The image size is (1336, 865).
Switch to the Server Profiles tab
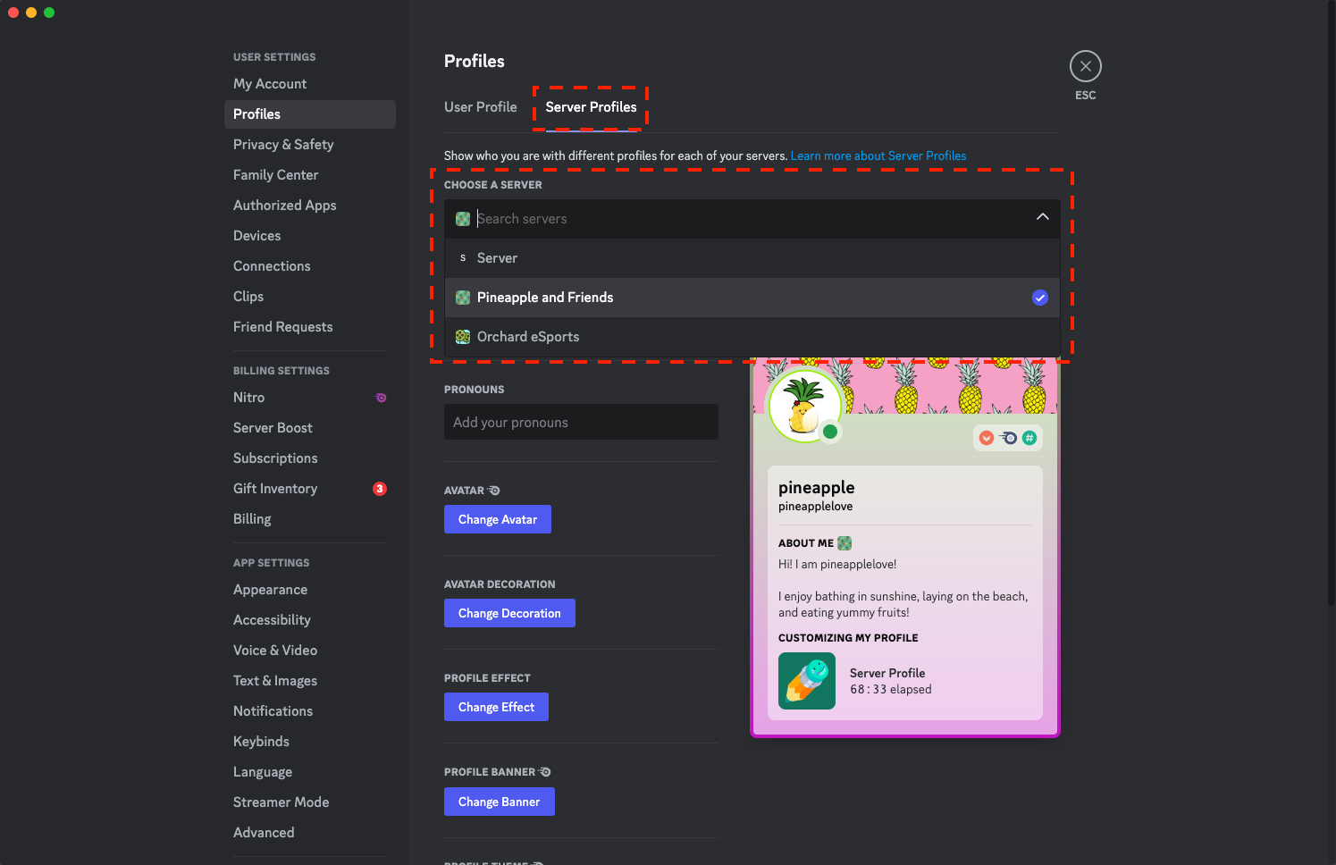point(592,107)
